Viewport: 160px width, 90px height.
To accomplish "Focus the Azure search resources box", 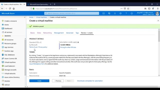I will pos(72,13).
